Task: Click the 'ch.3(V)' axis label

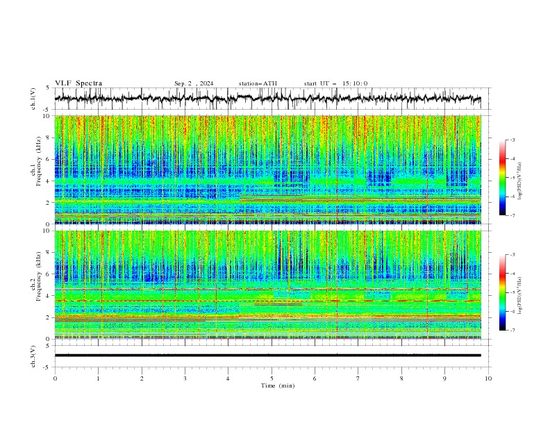Action: (33, 356)
